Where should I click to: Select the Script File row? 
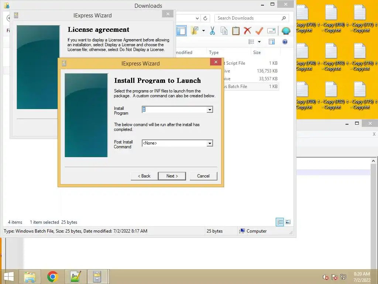click(x=251, y=63)
